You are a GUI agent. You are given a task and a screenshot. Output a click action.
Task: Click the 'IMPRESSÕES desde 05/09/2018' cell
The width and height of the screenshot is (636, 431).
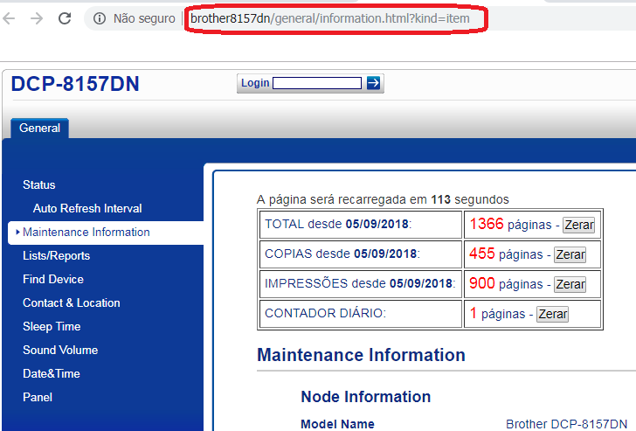coord(361,283)
